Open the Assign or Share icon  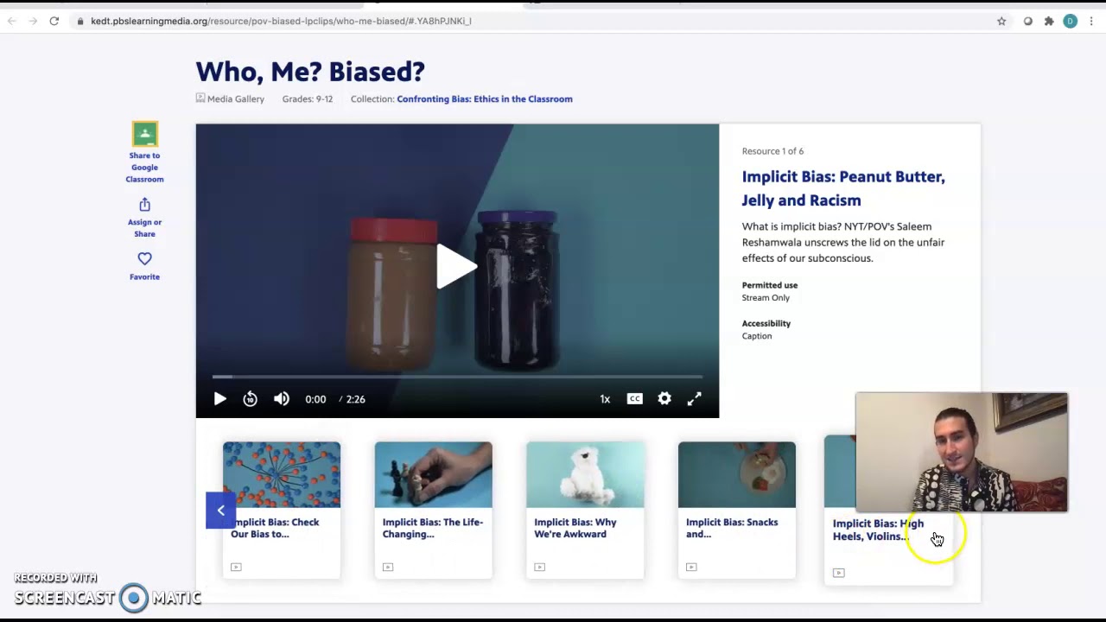click(x=144, y=205)
